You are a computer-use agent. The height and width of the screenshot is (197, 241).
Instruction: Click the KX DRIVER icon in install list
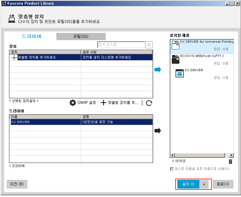click(x=180, y=73)
